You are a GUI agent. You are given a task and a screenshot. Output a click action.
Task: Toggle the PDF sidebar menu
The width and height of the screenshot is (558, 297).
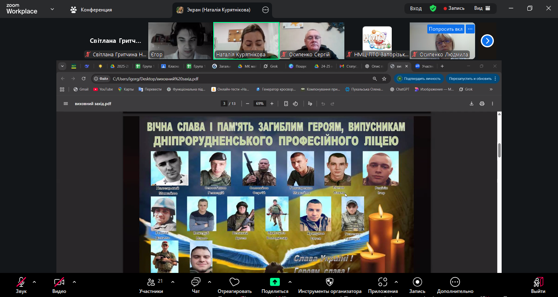[x=66, y=104]
